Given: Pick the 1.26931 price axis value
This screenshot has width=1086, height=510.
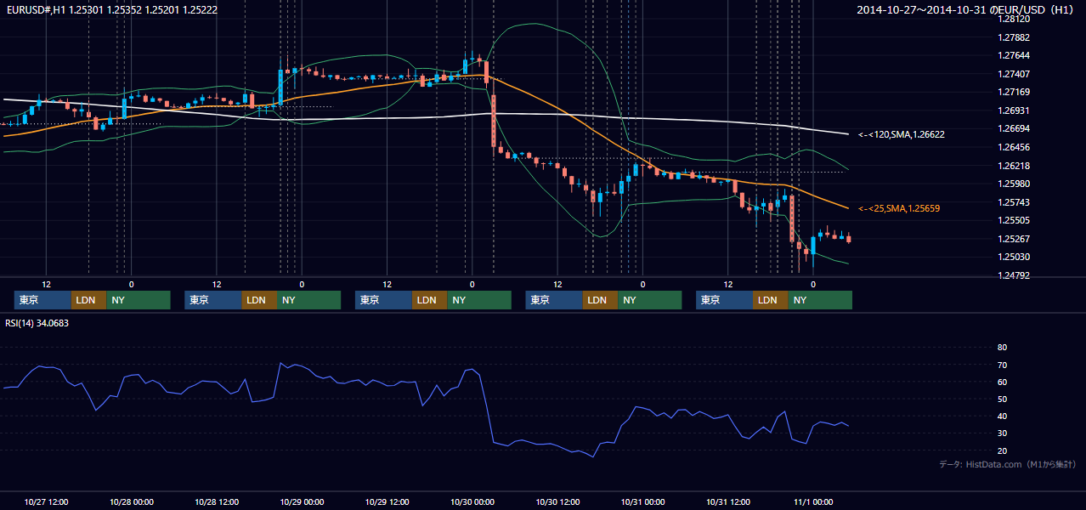Looking at the screenshot, I should [x=1014, y=110].
